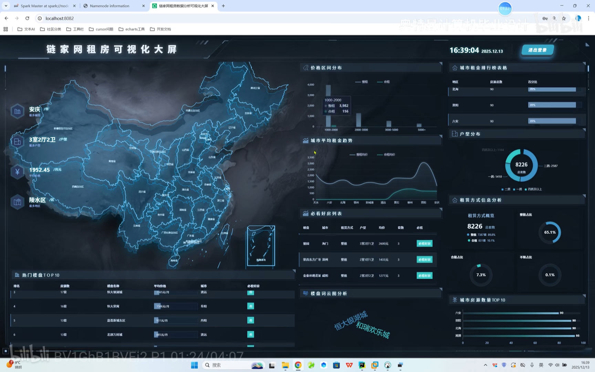The width and height of the screenshot is (595, 372).
Task: Click the 热门楼盘TOP10 header icon
Action: point(17,275)
